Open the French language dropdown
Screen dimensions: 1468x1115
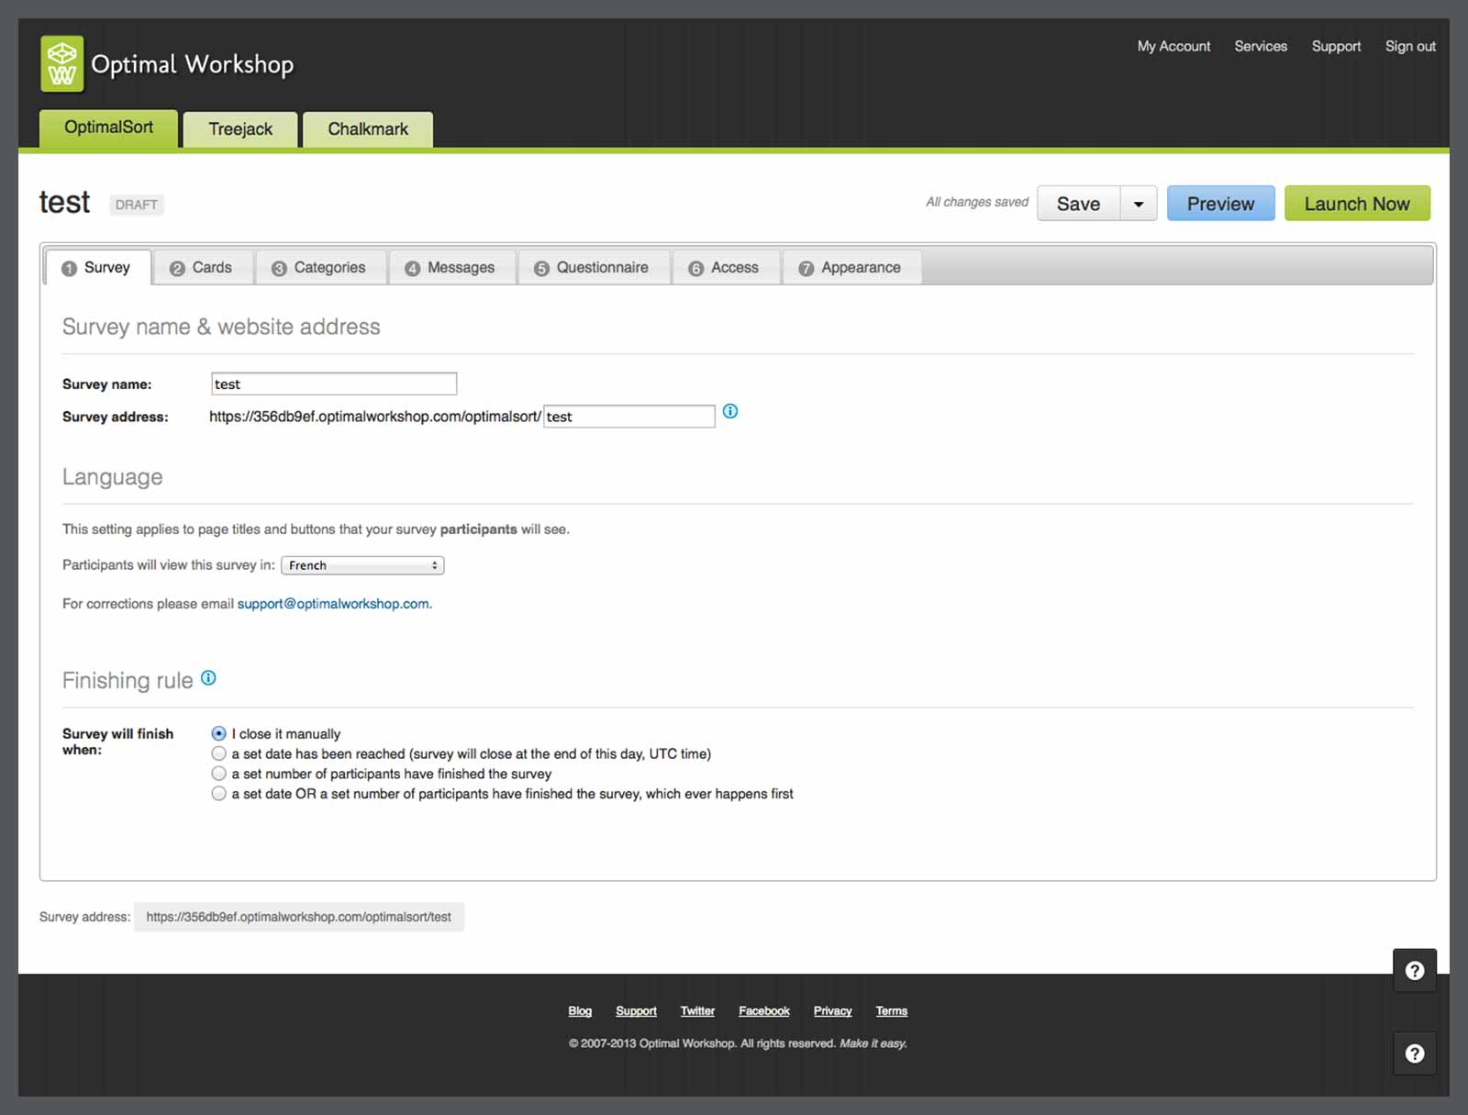[362, 565]
